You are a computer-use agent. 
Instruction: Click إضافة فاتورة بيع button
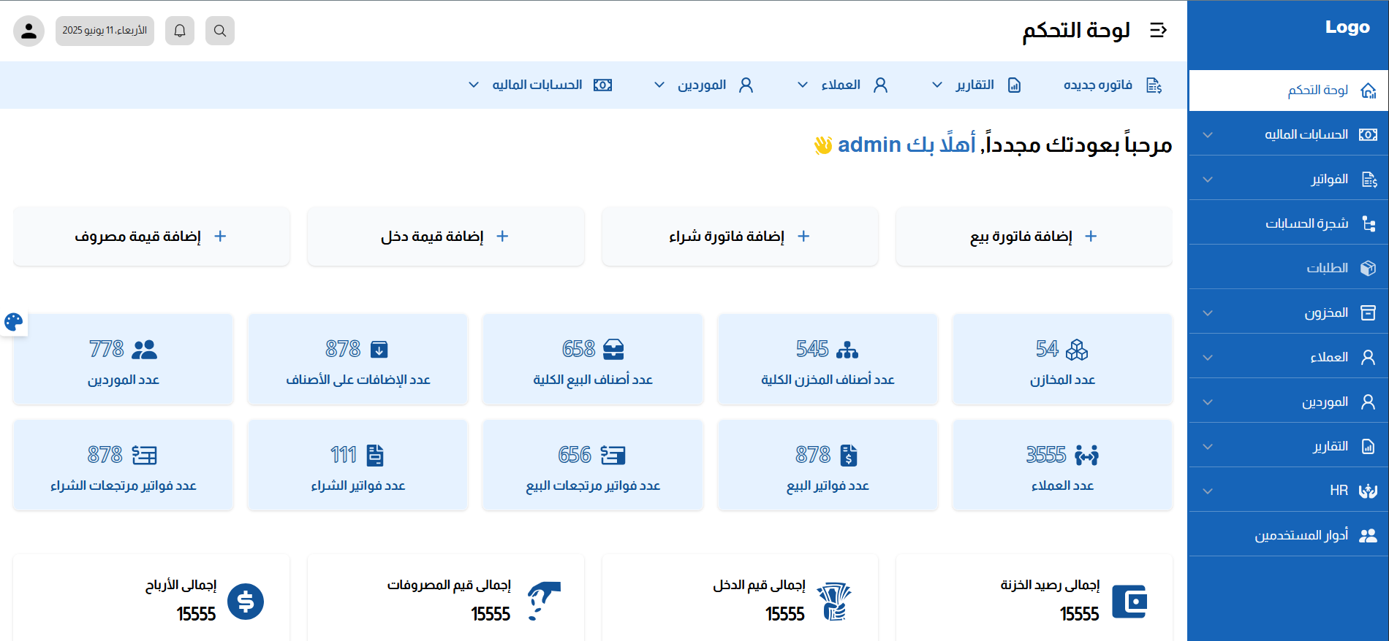click(x=1034, y=237)
